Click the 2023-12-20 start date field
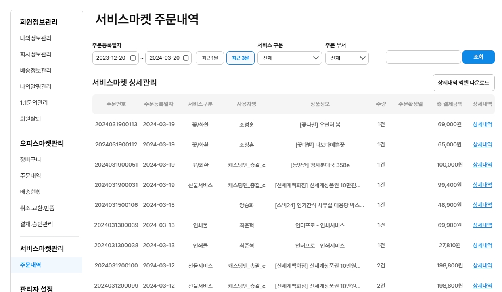The width and height of the screenshot is (502, 292). (x=111, y=58)
